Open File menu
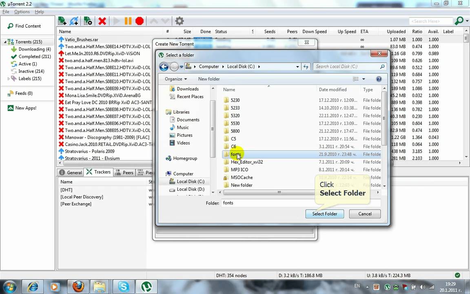Viewport: 470px width, 294px height. (6, 12)
